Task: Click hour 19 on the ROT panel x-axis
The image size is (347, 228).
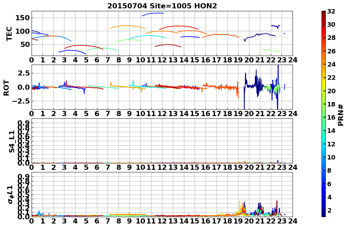Action: 238,114
